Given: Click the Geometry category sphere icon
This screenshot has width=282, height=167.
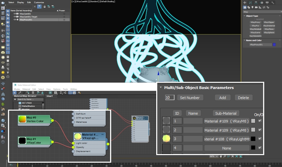Looking at the screenshot, I should pos(245,7).
